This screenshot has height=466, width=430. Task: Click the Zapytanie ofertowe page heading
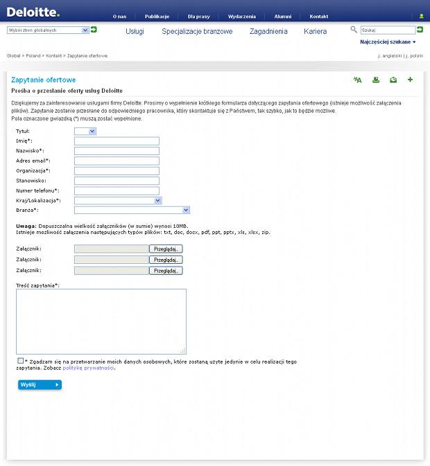[44, 80]
